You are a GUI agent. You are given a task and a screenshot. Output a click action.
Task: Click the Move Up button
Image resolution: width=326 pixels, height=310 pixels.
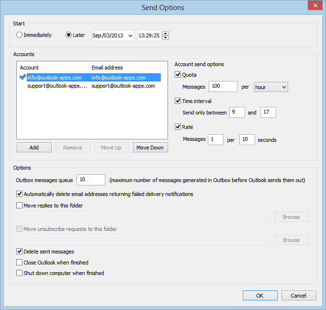coord(112,148)
